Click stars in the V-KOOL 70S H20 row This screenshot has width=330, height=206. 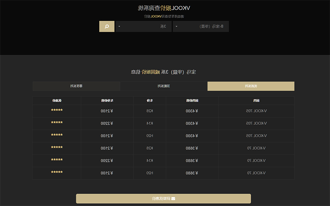pyautogui.click(x=57, y=135)
